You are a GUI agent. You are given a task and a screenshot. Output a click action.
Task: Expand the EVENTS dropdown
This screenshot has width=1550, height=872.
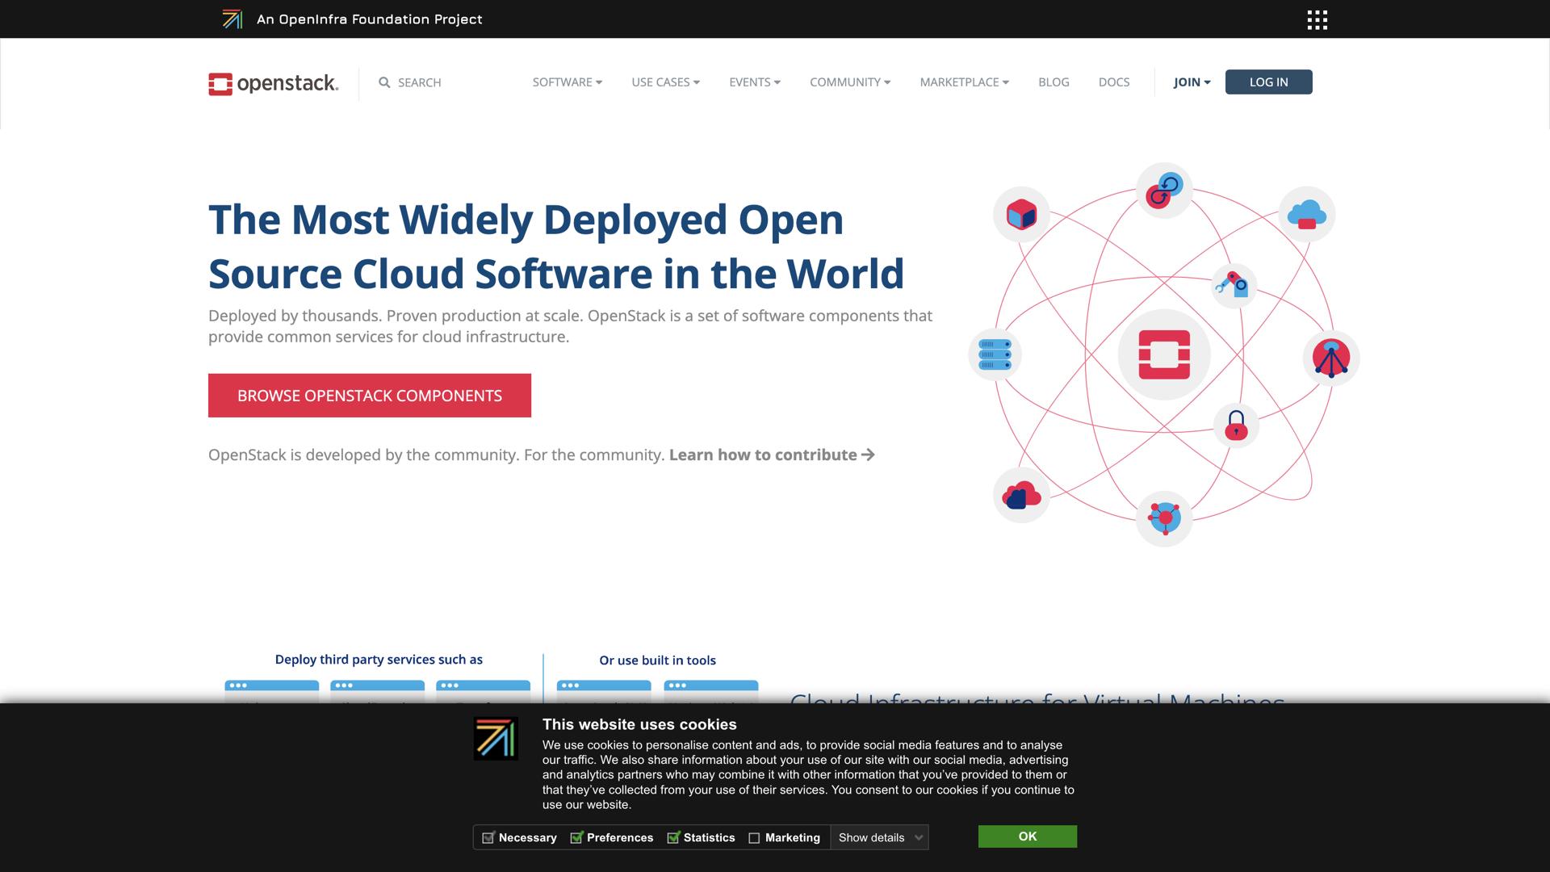[x=753, y=82]
